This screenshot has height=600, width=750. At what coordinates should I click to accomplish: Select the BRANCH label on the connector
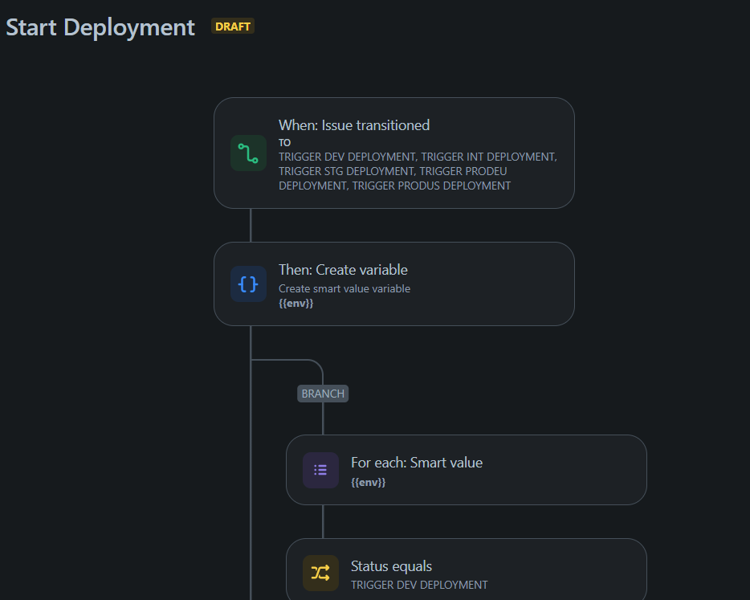[x=322, y=394]
